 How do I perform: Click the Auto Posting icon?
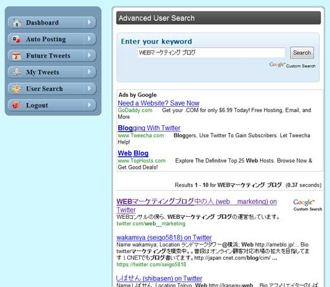(16, 39)
